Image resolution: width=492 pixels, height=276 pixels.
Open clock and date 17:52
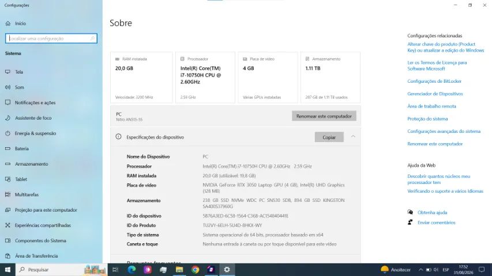[463, 270]
